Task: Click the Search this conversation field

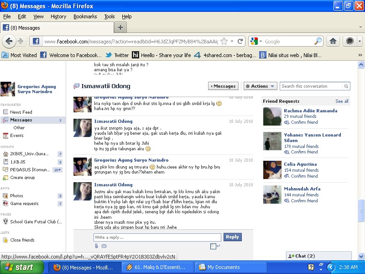Action: point(312,86)
